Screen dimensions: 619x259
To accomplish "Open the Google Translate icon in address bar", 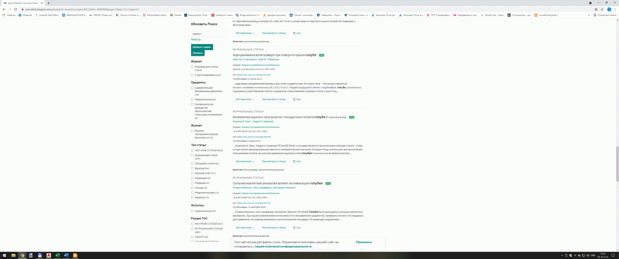I will 596,9.
